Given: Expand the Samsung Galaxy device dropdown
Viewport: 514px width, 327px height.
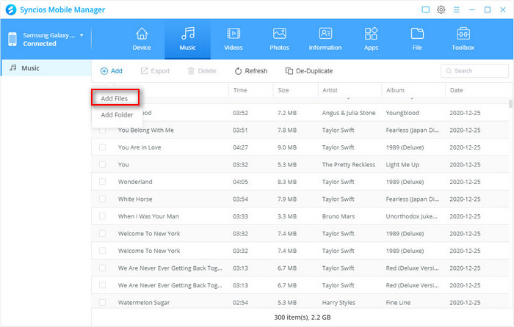Looking at the screenshot, I should coord(82,35).
